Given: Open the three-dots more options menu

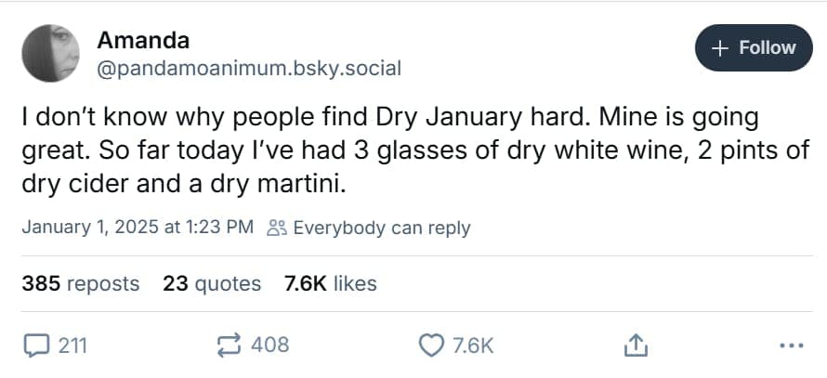Looking at the screenshot, I should coord(791,345).
